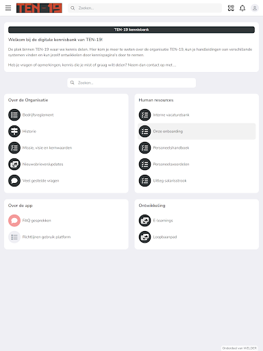263x351 pixels.
Task: Open Interne vacaturebank link
Action: coord(171,115)
